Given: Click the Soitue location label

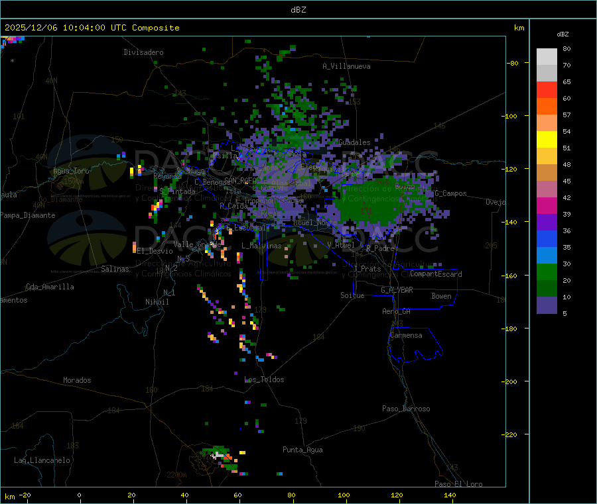Looking at the screenshot, I should coord(352,295).
